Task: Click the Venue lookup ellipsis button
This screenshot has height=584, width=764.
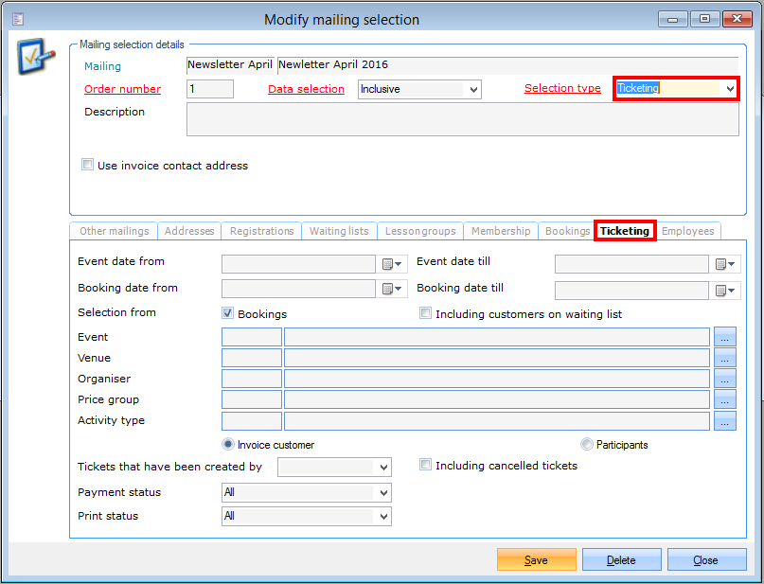Action: 725,358
